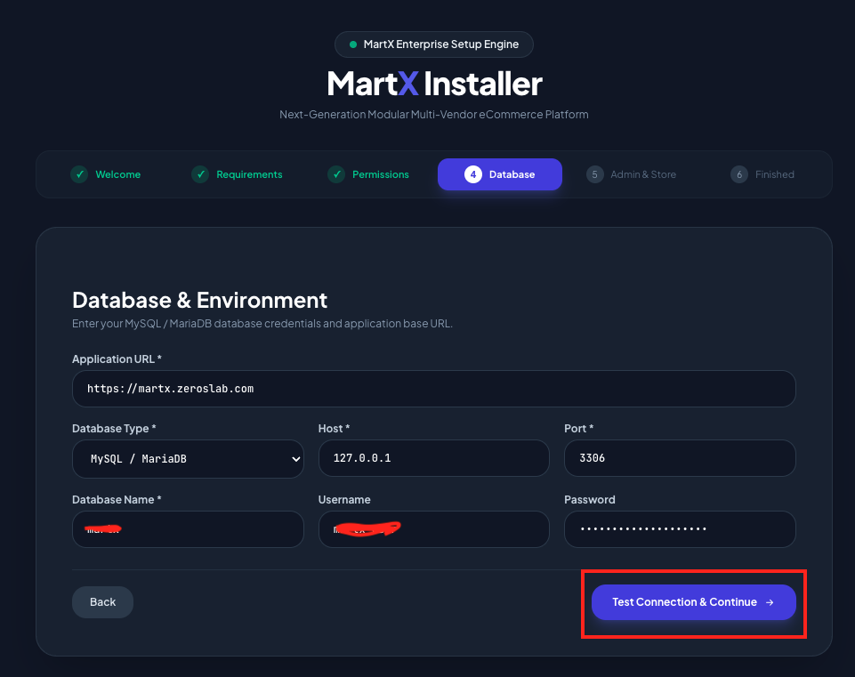Go to the Requirements step
Screen dimensions: 855x677
coord(238,174)
